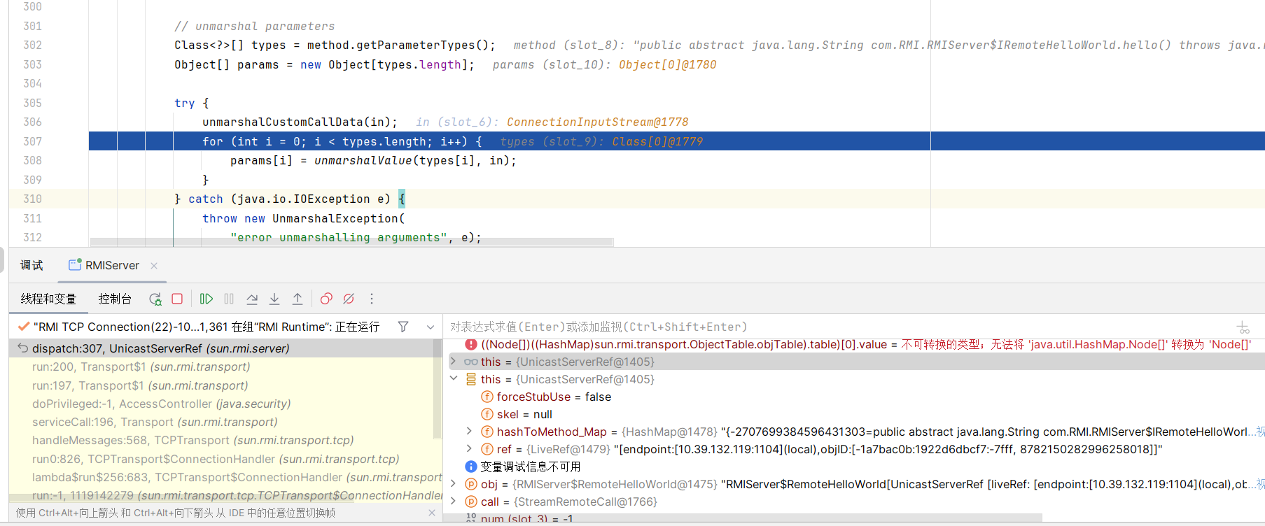Click the list icon of expanded 'this' variable
Viewport: 1265px width, 526px height.
[x=471, y=379]
